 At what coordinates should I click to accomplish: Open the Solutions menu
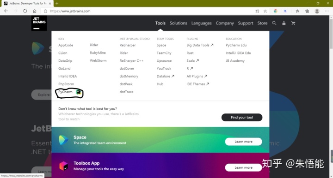[x=178, y=23]
